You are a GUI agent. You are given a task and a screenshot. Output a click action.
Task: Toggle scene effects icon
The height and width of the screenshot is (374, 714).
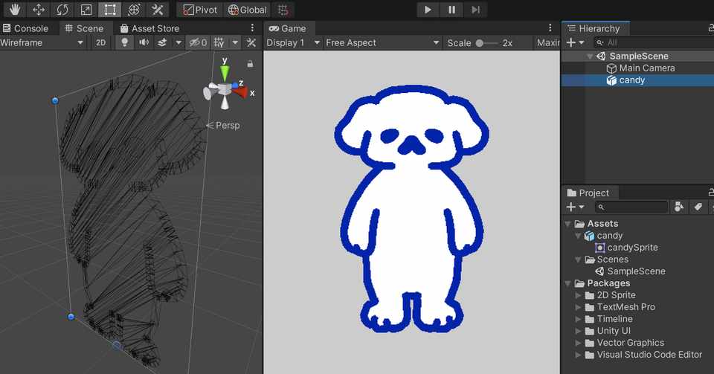point(161,43)
